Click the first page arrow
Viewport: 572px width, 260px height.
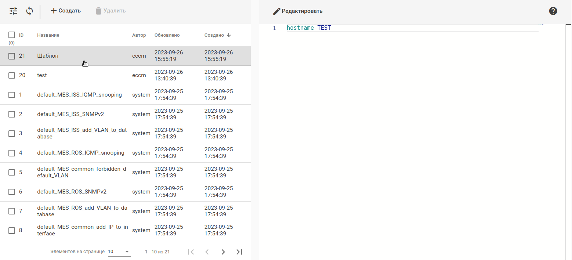[x=191, y=252]
